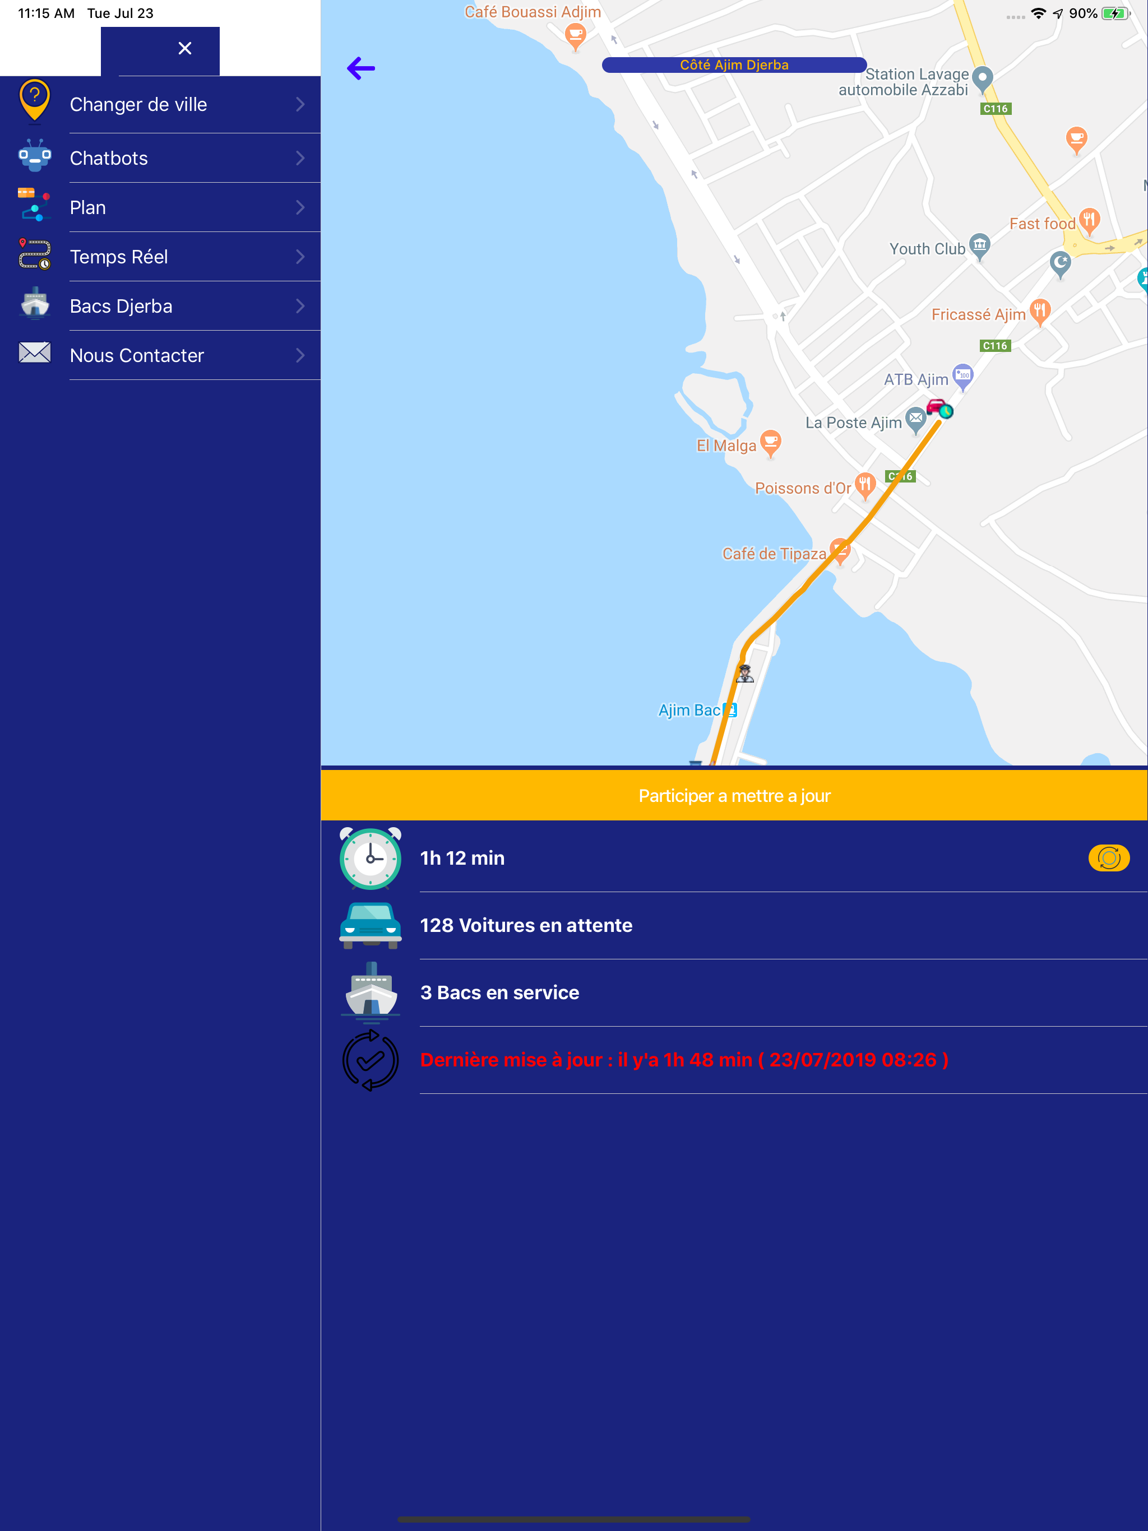Image resolution: width=1148 pixels, height=1531 pixels.
Task: Close the side menu with X button
Action: pyautogui.click(x=184, y=48)
